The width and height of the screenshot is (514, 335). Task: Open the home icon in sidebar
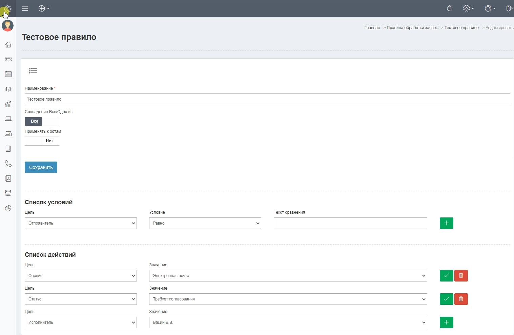click(8, 45)
